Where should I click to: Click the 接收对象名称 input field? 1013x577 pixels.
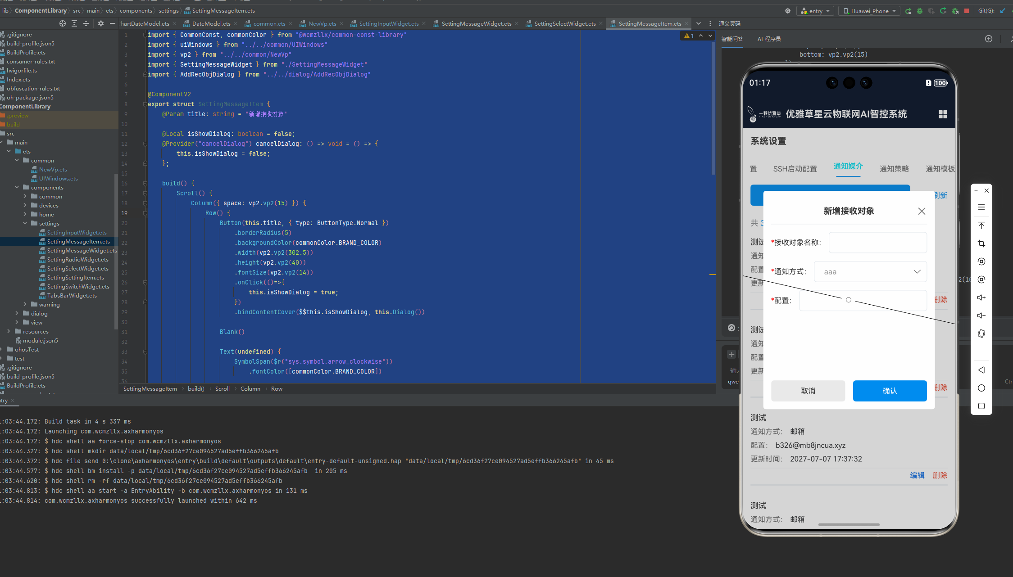click(x=877, y=243)
